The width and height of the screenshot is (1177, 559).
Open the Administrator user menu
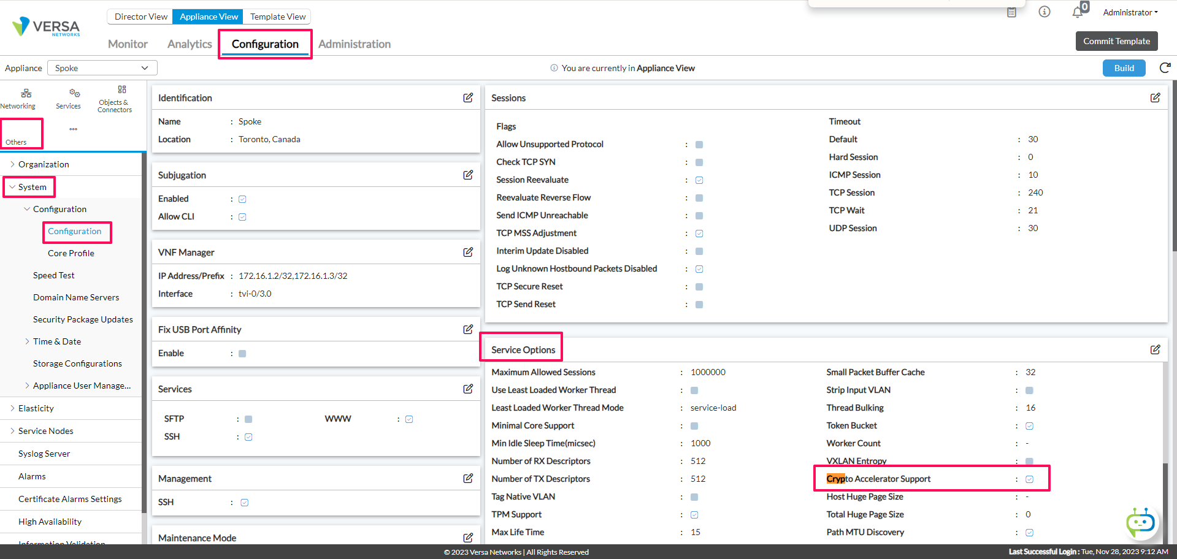(1130, 12)
